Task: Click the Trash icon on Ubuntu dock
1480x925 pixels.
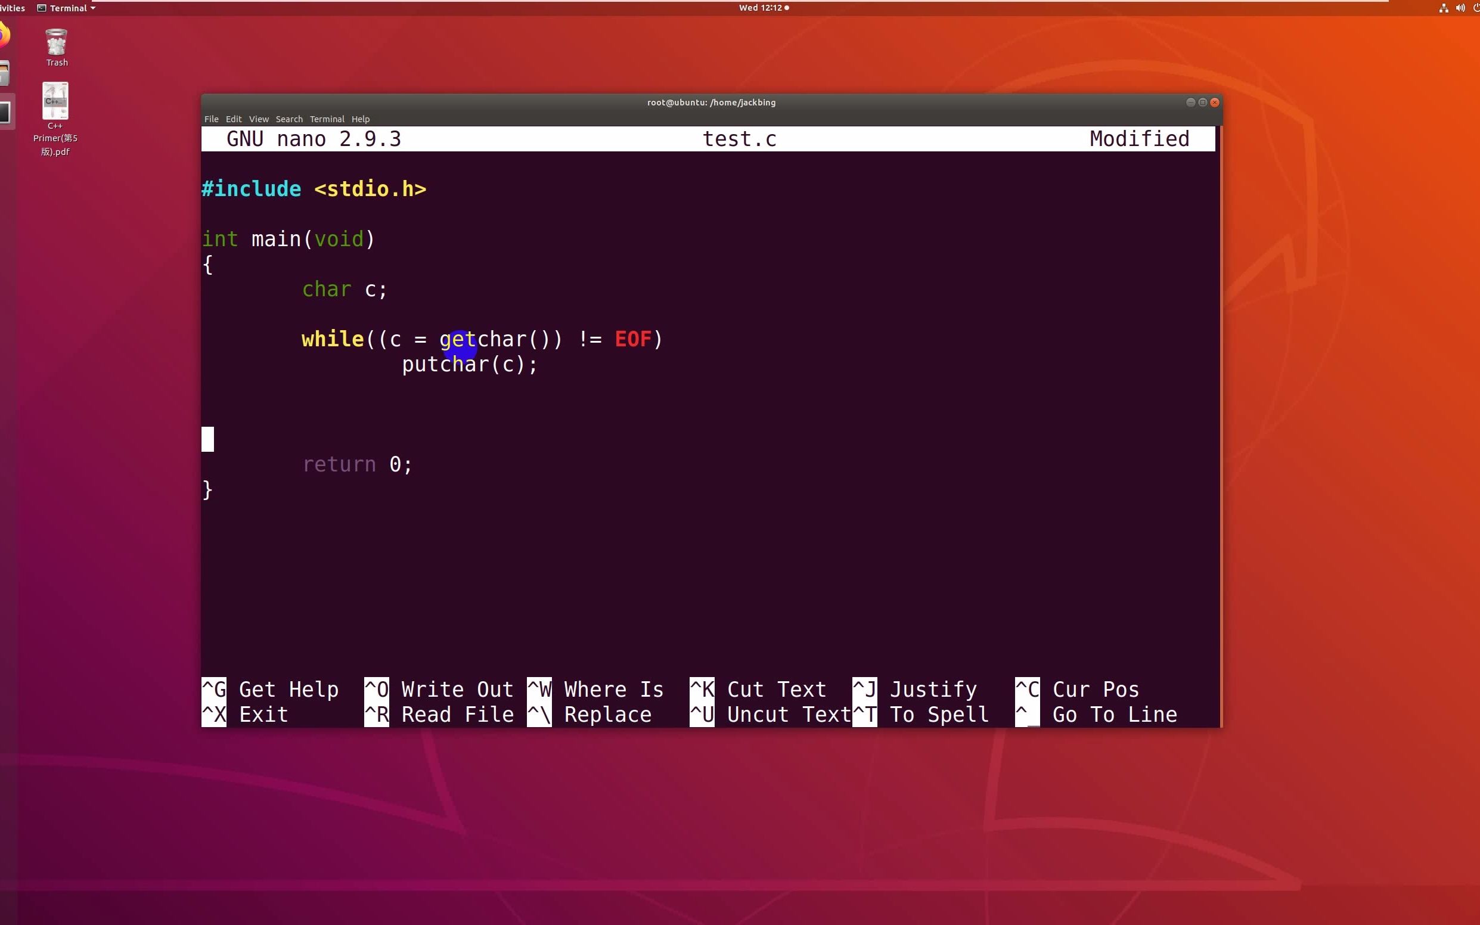Action: (55, 43)
